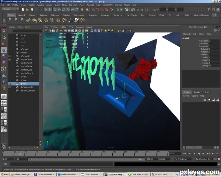Click the question mark selection mask icon

(77, 10)
